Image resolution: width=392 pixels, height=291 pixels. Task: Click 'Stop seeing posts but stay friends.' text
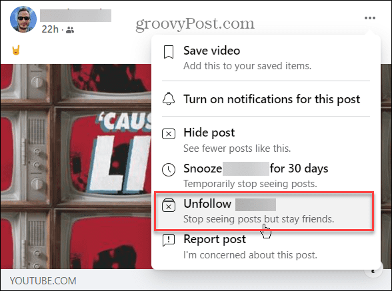259,219
